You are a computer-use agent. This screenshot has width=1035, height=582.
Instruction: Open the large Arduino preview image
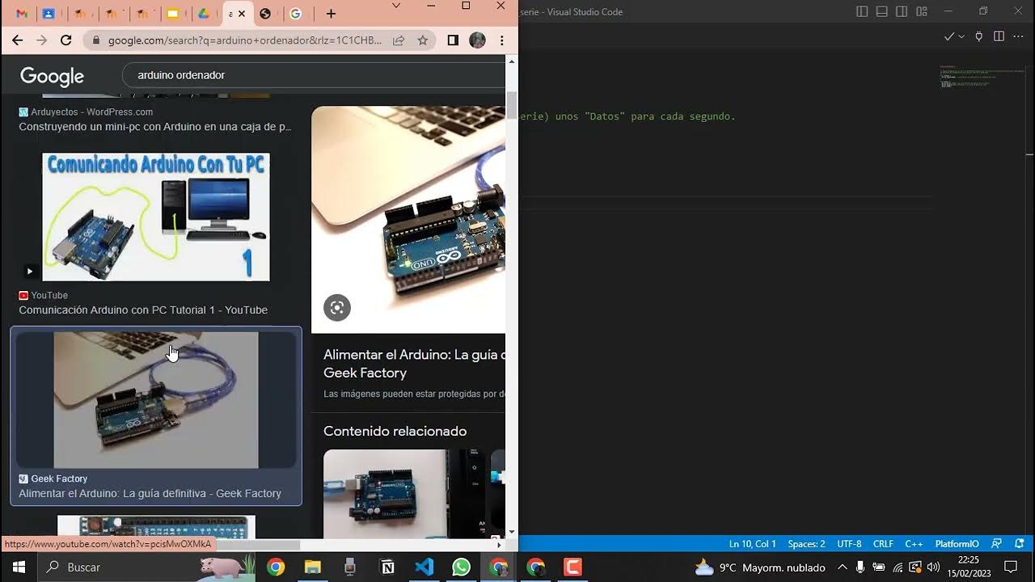(x=408, y=219)
